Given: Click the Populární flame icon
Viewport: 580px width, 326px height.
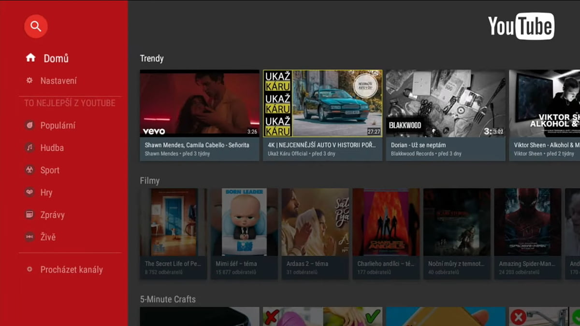Looking at the screenshot, I should click(x=30, y=125).
